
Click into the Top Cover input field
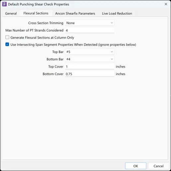pyautogui.click(x=90, y=67)
